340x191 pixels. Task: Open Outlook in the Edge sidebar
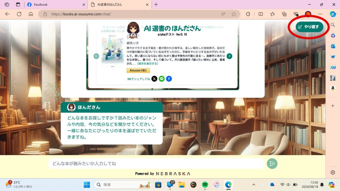333,46
